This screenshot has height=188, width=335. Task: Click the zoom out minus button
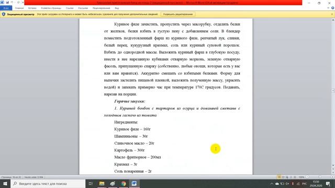(x=307, y=177)
